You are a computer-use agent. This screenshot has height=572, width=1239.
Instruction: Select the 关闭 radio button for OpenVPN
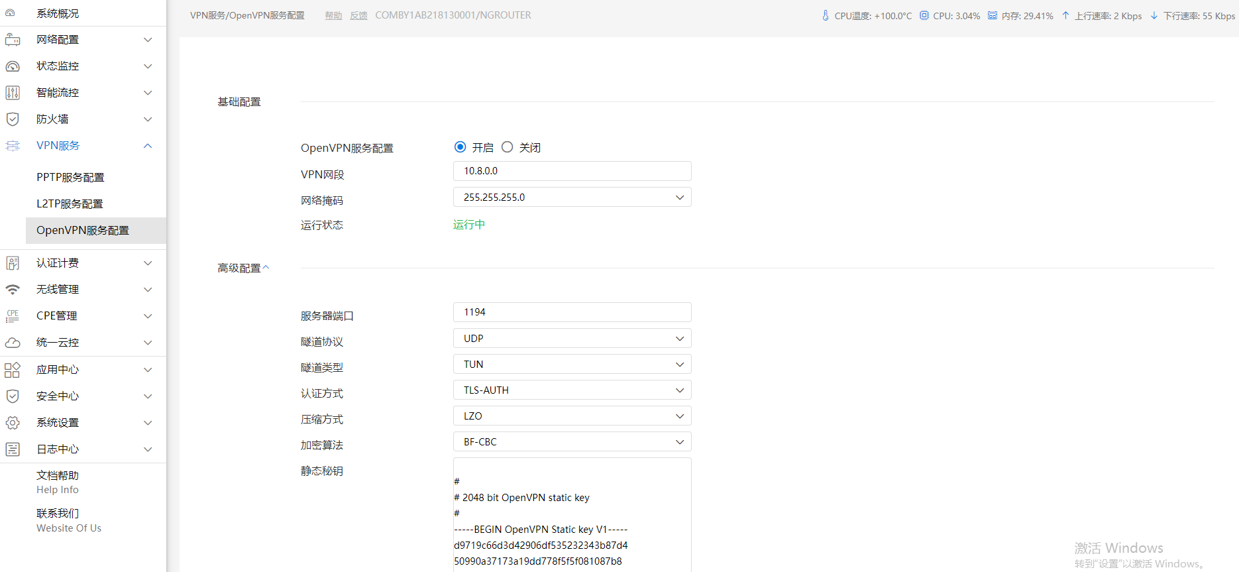[x=508, y=147]
